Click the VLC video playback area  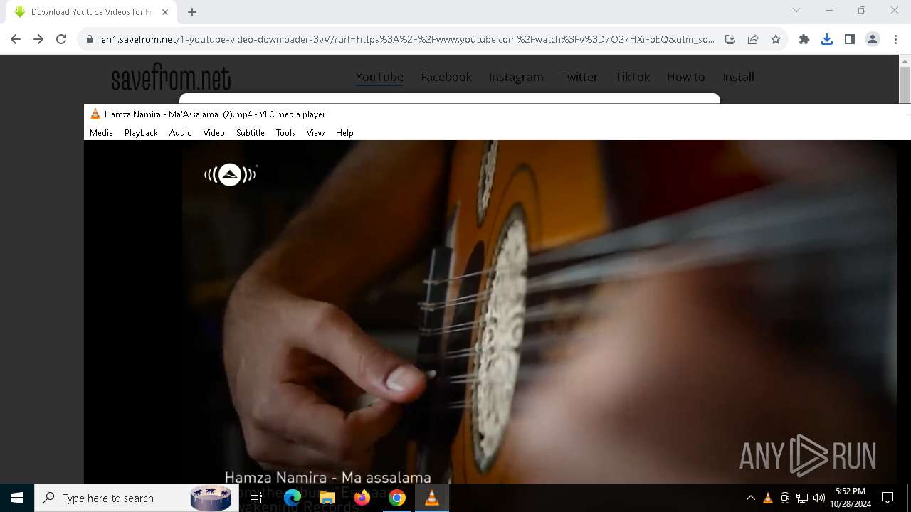click(x=497, y=311)
